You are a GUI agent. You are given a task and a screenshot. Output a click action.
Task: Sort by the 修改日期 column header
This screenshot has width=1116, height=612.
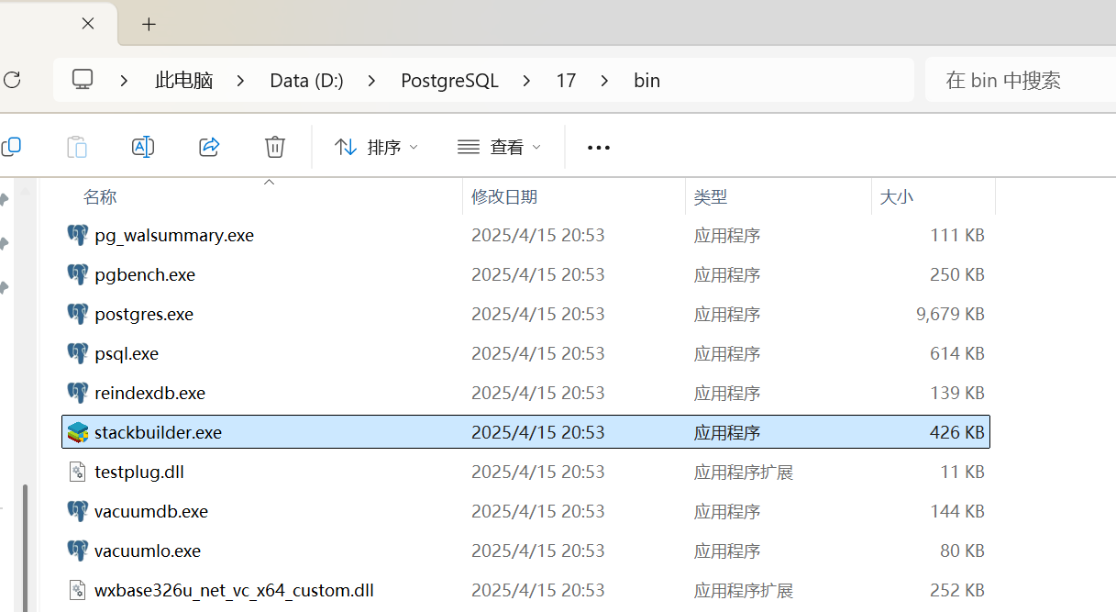[504, 197]
